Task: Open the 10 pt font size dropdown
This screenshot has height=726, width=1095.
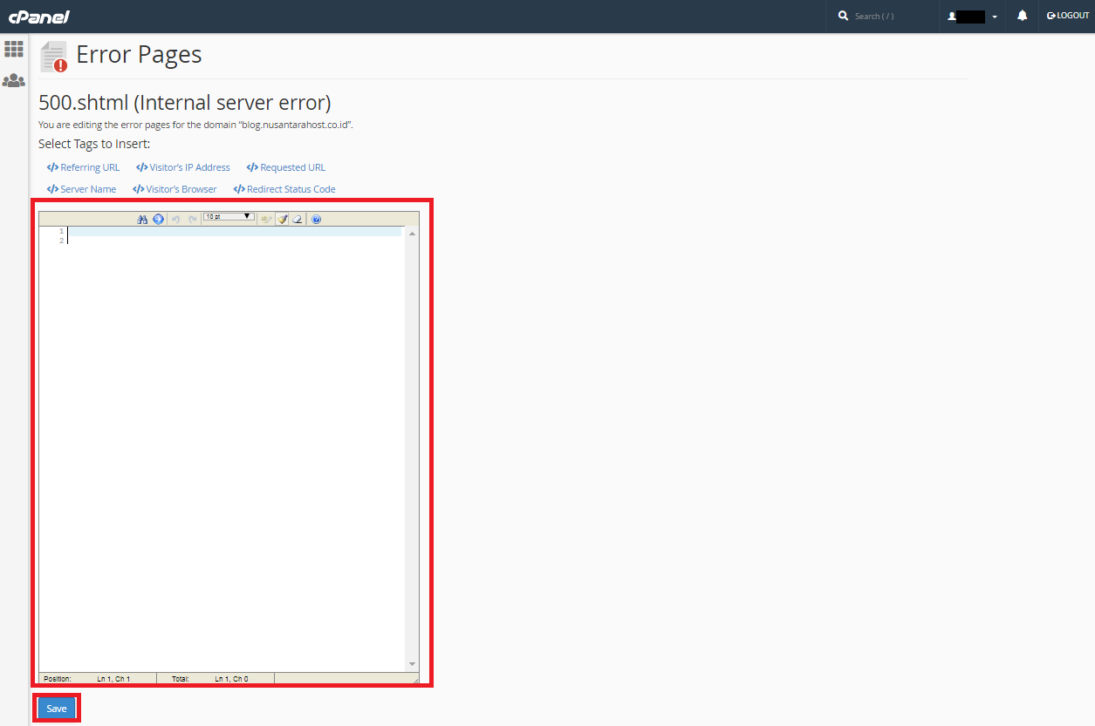Action: click(229, 216)
